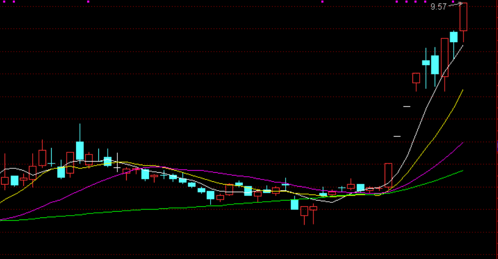Click the white cross doji candle
Screen dimensions: 498x259
tap(117, 163)
